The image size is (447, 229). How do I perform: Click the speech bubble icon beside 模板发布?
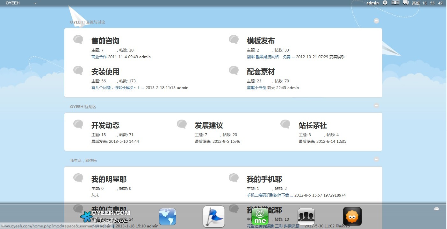pos(234,40)
